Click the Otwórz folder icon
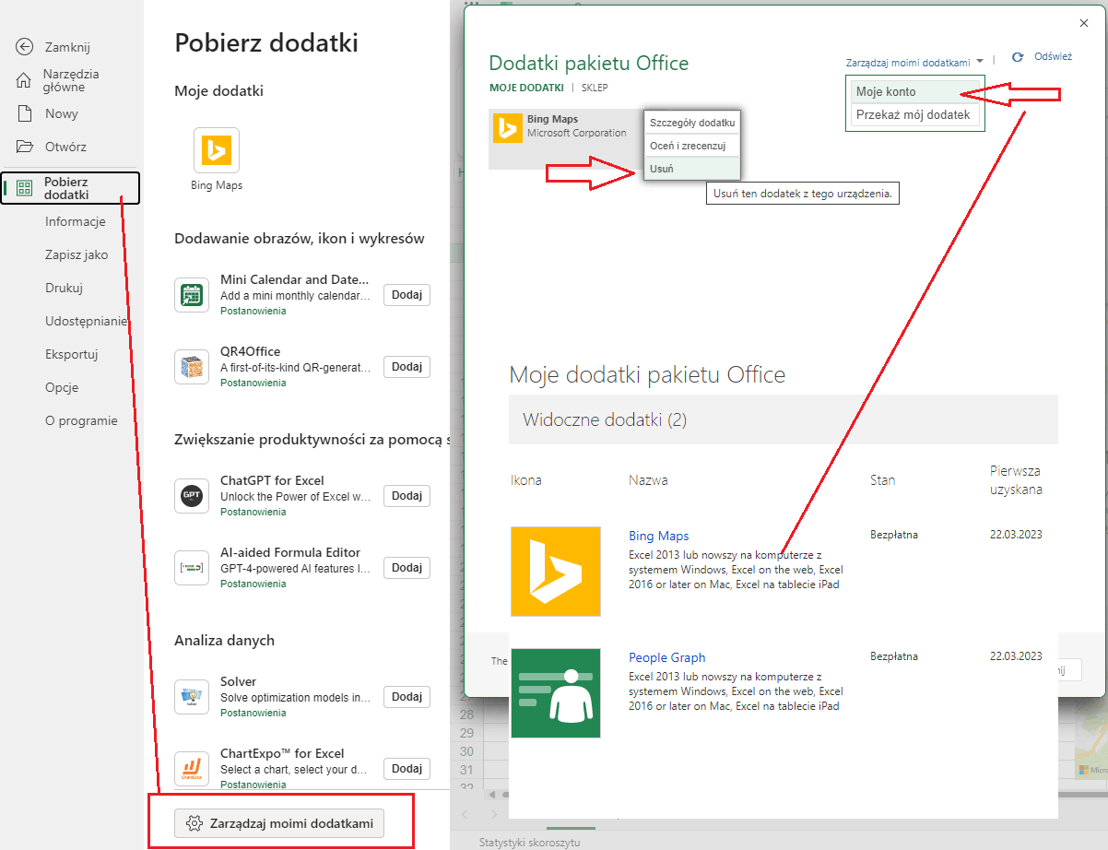1108x850 pixels. coord(25,147)
